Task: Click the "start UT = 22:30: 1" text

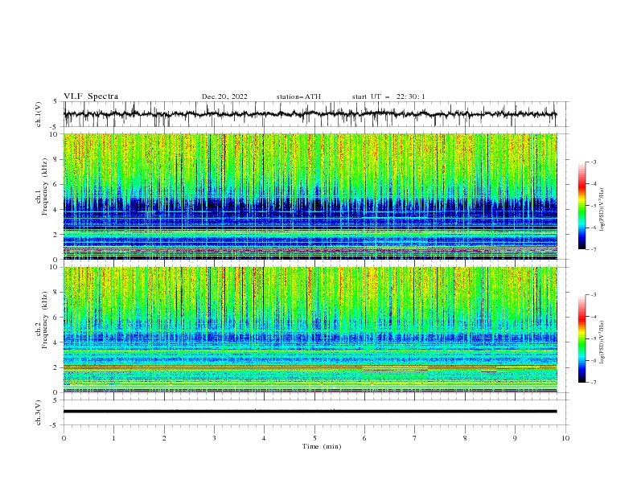Action: [388, 96]
